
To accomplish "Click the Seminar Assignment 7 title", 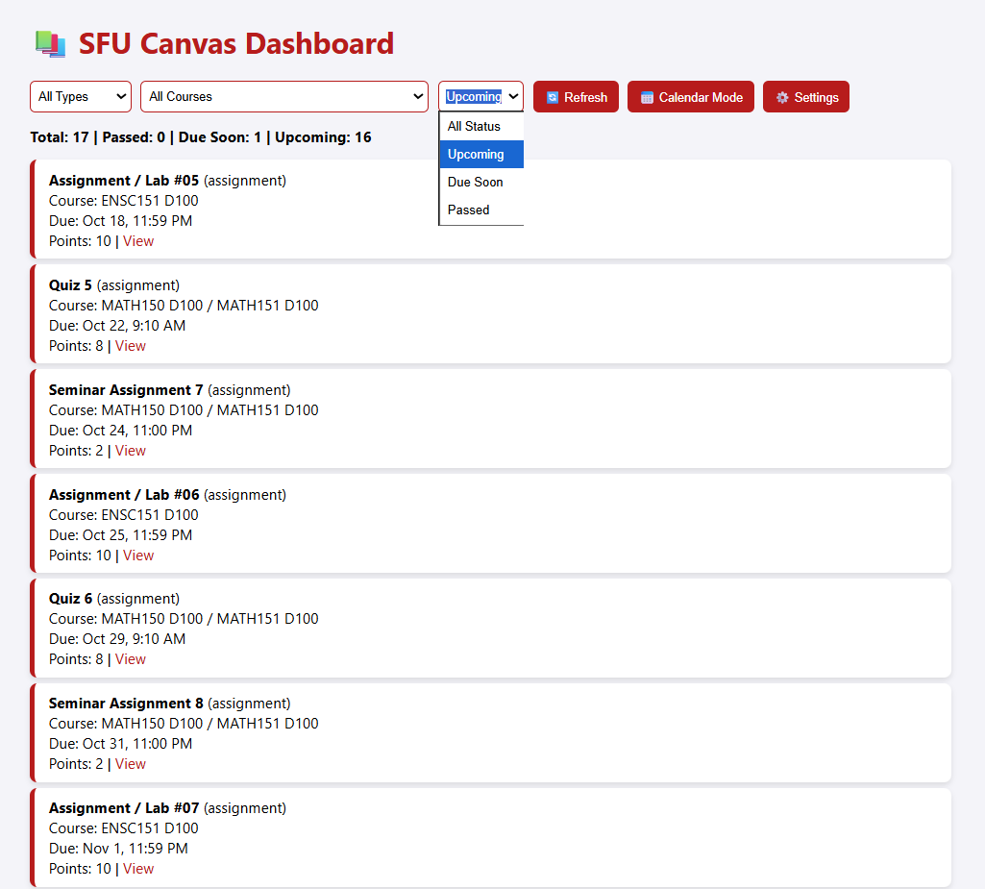I will coord(126,390).
